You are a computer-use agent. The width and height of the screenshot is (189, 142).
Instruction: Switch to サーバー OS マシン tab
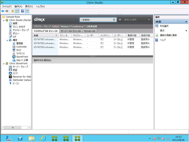point(71,31)
